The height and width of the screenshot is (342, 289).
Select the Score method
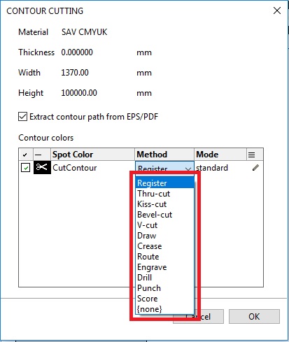(x=164, y=299)
